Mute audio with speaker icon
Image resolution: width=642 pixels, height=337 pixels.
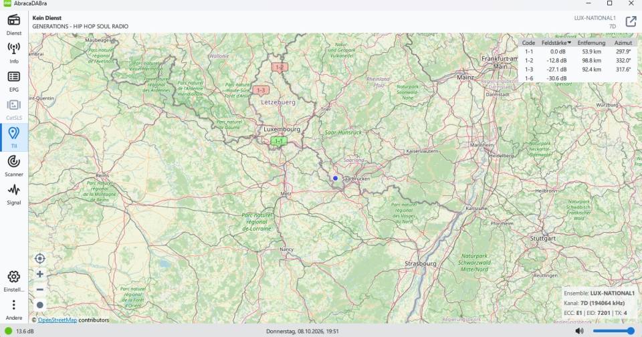click(579, 331)
